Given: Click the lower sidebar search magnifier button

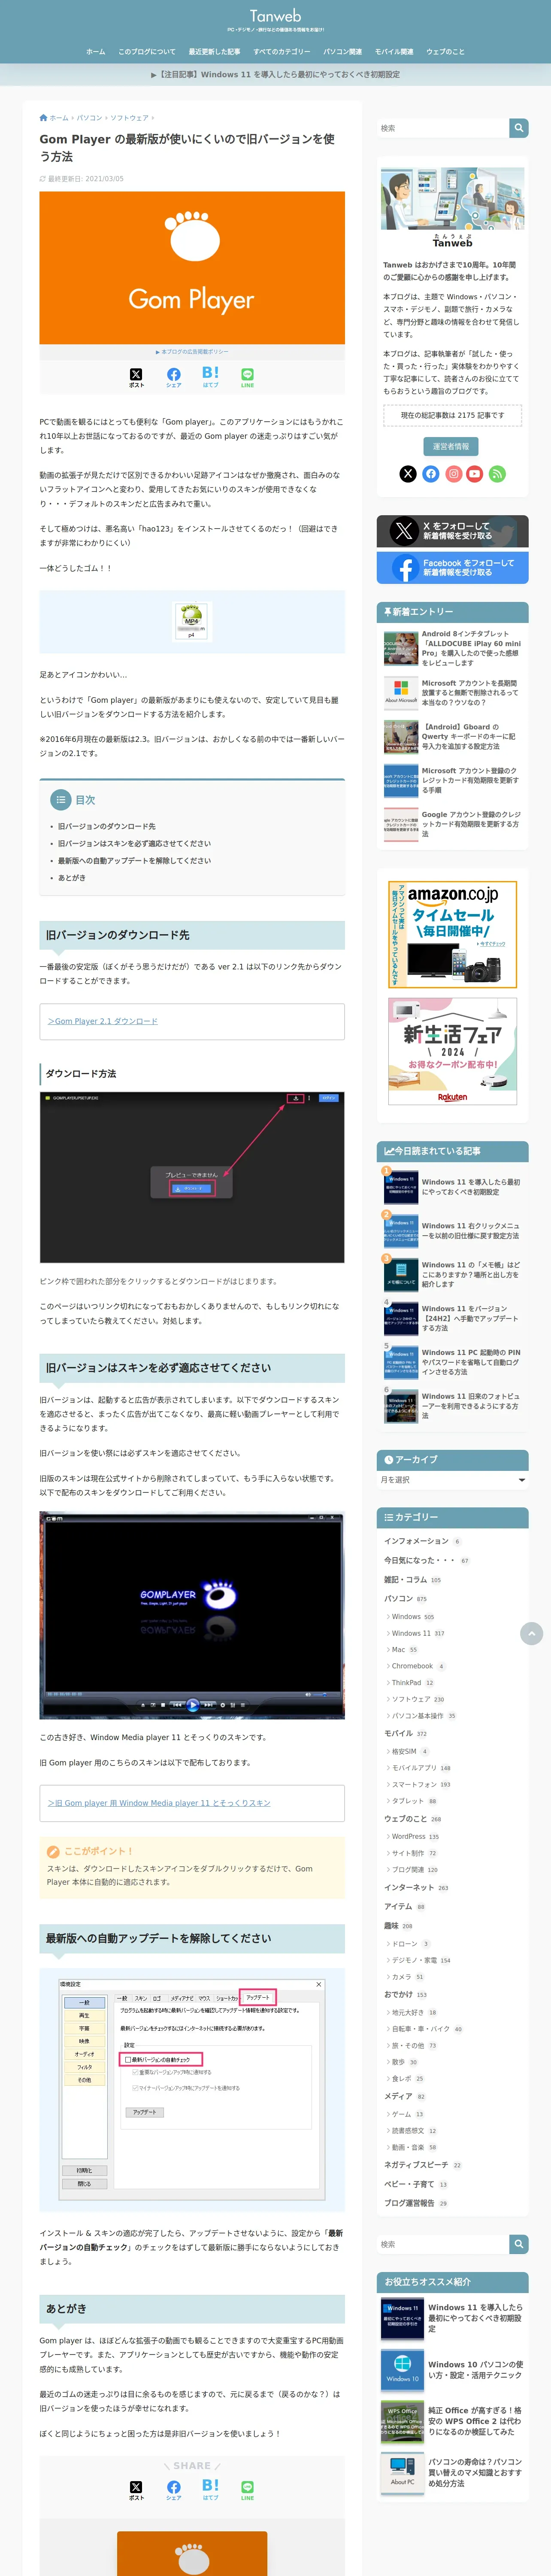Looking at the screenshot, I should pos(518,2244).
